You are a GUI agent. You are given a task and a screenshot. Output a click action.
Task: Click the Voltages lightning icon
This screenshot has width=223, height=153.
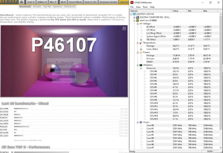(141, 24)
